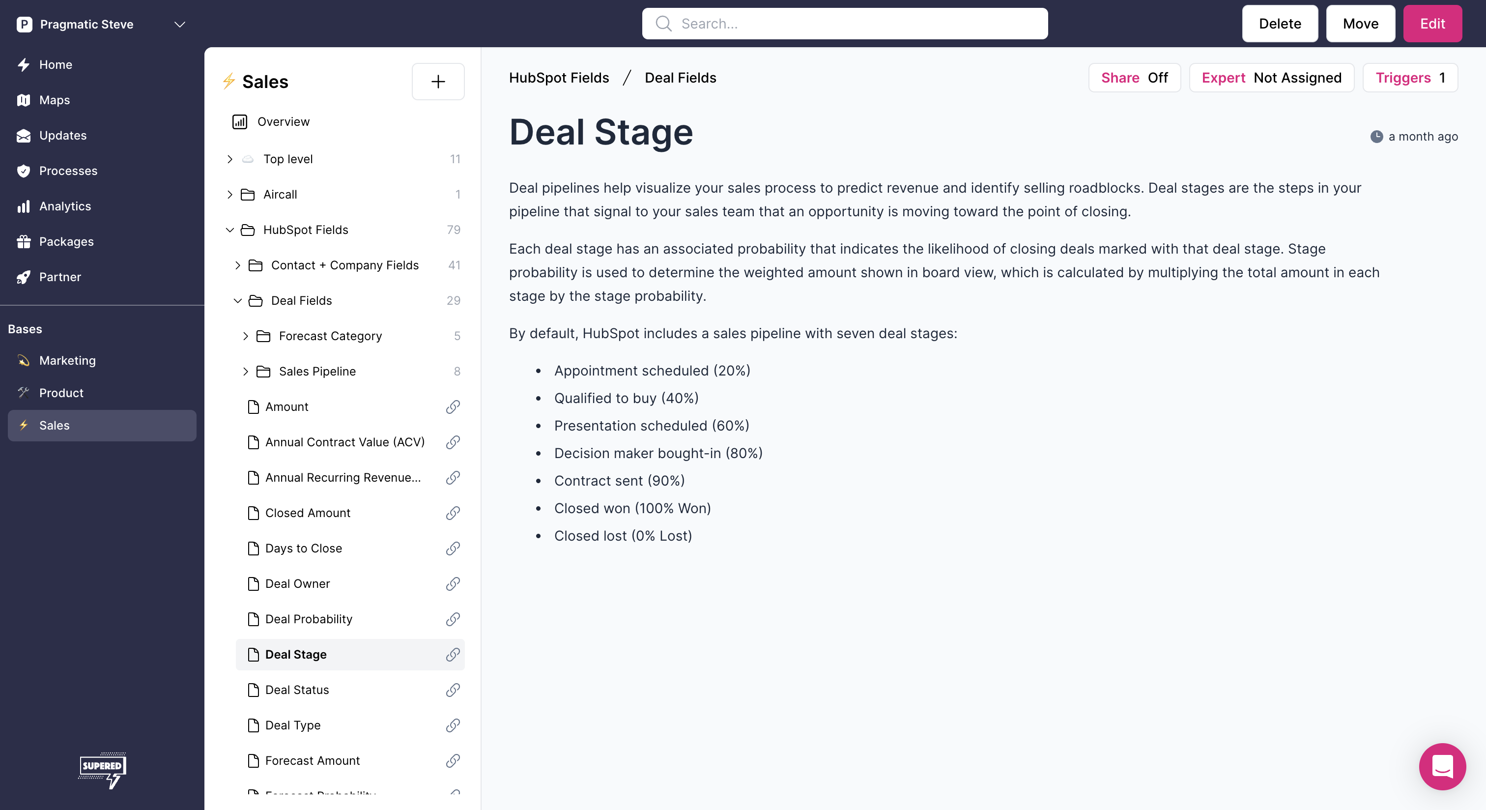Viewport: 1486px width, 810px height.
Task: Toggle the Share Off setting
Action: coord(1134,78)
